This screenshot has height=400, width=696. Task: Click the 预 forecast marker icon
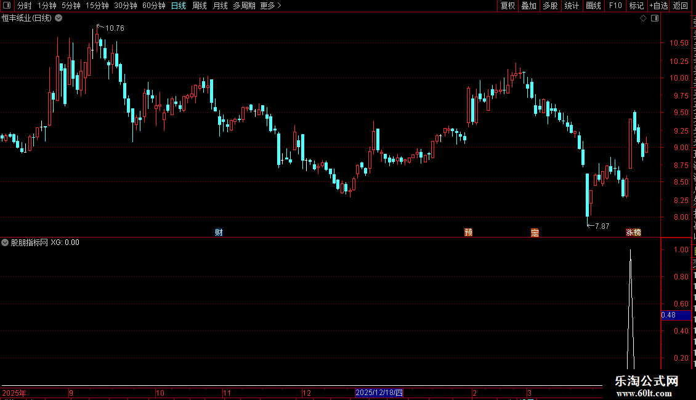pos(468,233)
